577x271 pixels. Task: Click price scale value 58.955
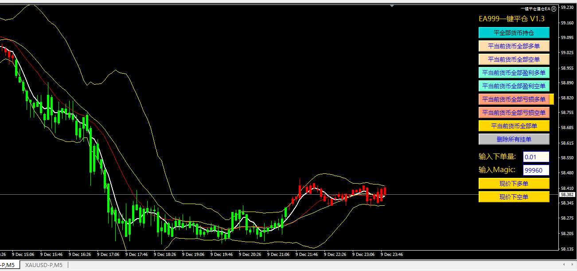567,68
